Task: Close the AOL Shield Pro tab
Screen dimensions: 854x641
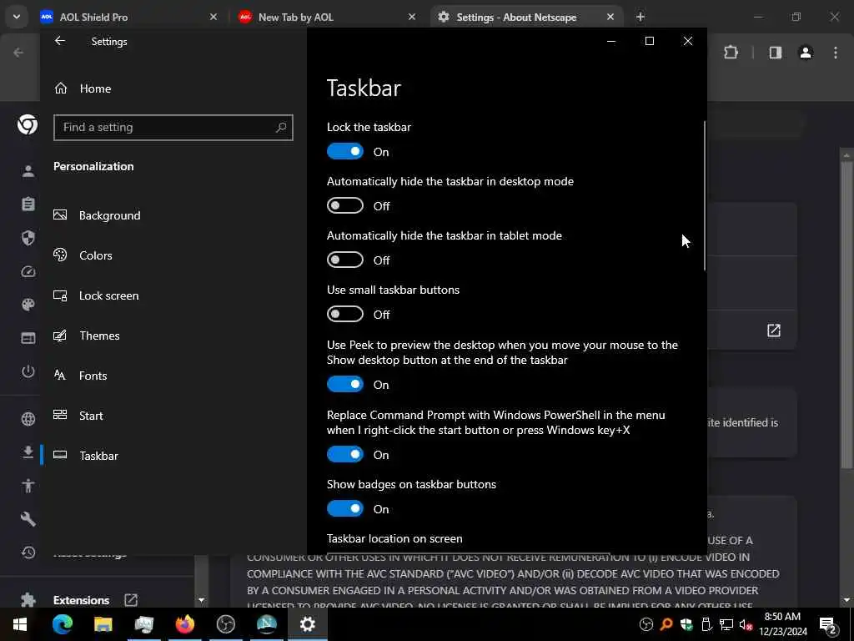Action: (x=213, y=17)
